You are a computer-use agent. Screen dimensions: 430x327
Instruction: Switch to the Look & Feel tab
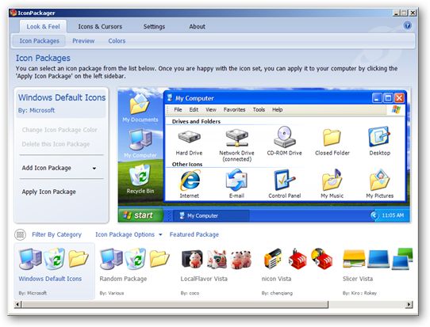(43, 27)
